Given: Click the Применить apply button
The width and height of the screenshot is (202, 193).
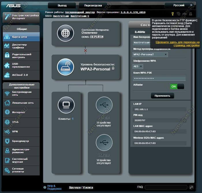Looking at the screenshot, I should [162, 96].
